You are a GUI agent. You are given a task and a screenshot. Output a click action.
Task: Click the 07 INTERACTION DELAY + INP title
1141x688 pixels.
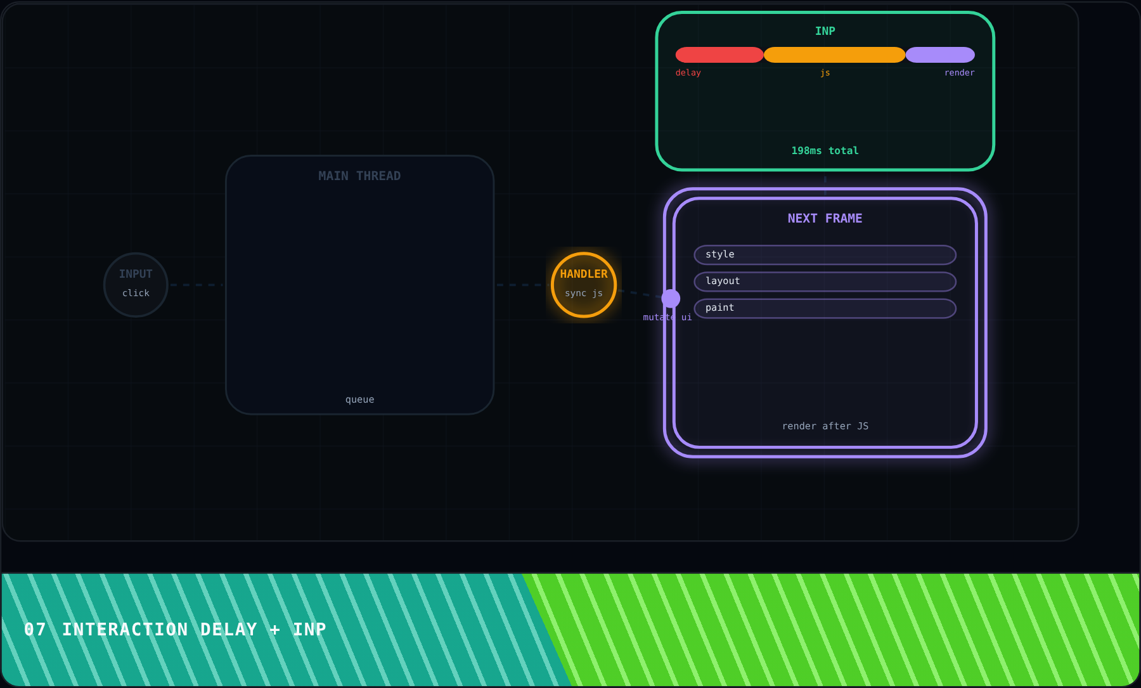click(x=175, y=629)
